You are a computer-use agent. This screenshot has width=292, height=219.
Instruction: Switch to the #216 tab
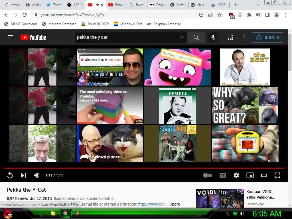click(219, 5)
